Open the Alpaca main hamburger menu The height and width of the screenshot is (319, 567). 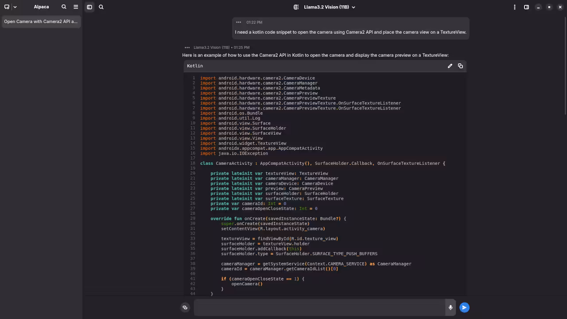click(76, 7)
